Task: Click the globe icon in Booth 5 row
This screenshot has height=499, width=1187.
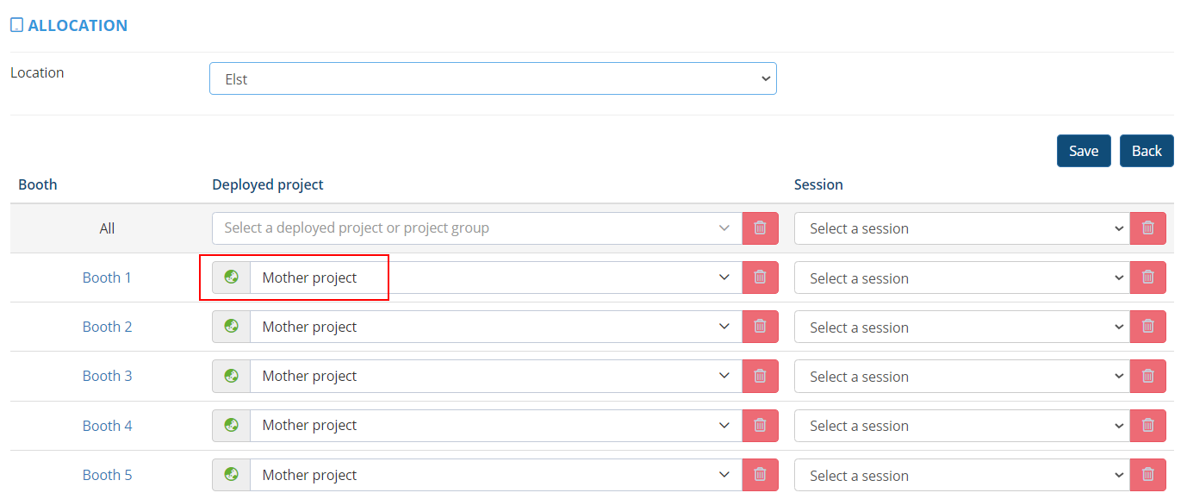Action: [x=231, y=475]
